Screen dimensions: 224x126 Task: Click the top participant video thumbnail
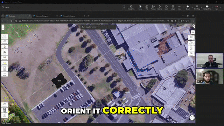pyautogui.click(x=209, y=61)
